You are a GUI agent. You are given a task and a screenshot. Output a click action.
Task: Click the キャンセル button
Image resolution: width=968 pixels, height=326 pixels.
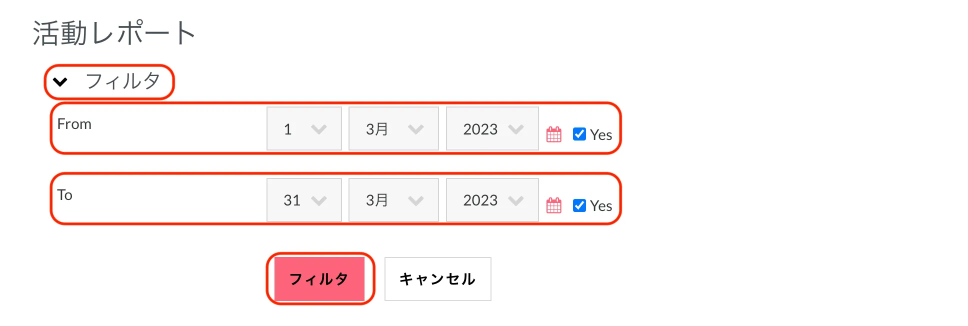tap(437, 279)
